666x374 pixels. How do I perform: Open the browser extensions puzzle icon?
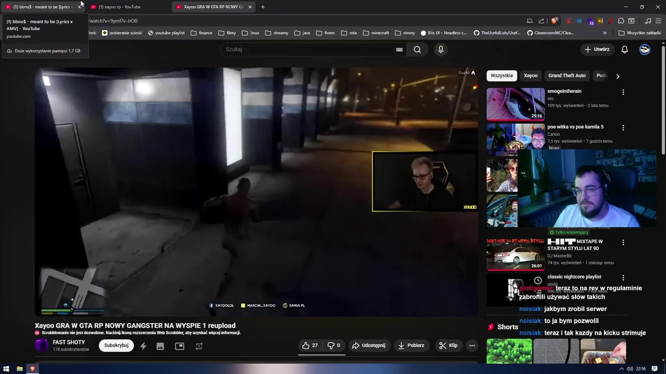[x=621, y=21]
